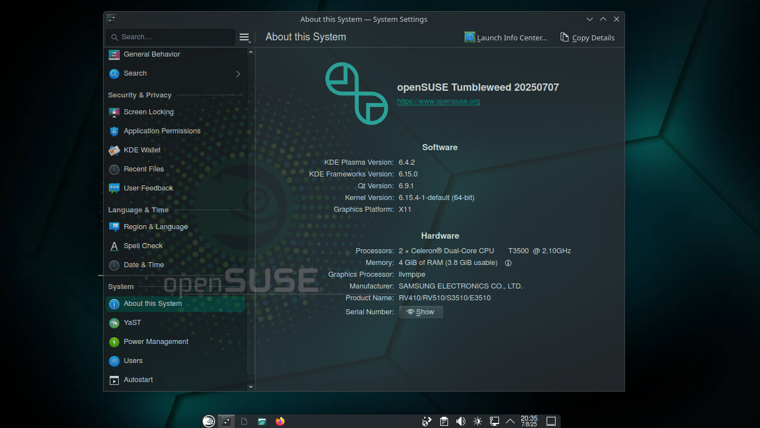
Task: Open Application Permissions shield icon
Action: point(114,131)
